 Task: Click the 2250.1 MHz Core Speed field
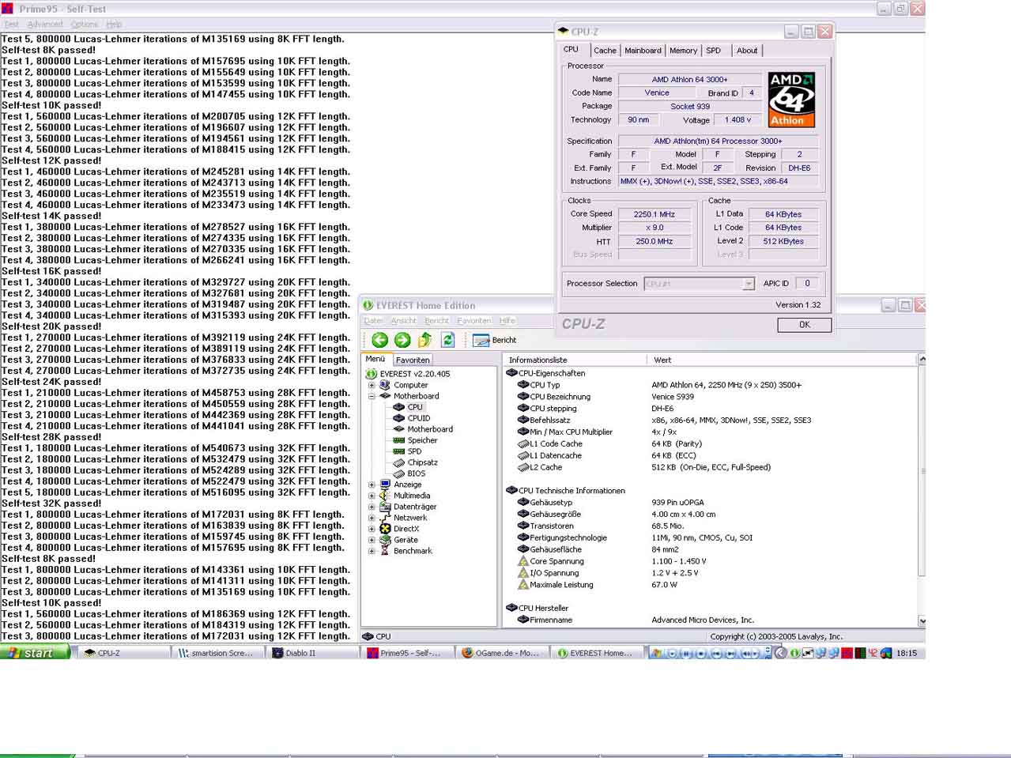[x=655, y=214]
